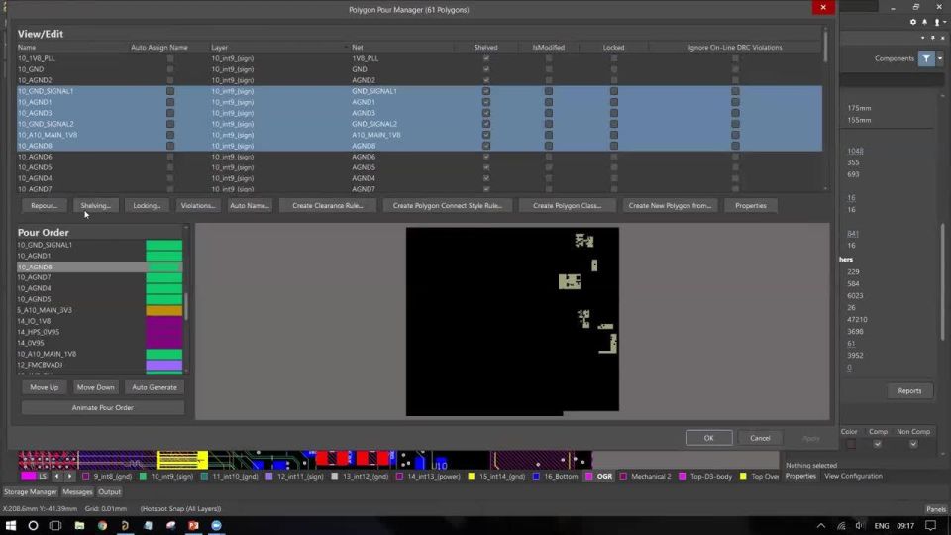Click the filter funnel icon beside Components
Screen dimensions: 951x535
926,58
